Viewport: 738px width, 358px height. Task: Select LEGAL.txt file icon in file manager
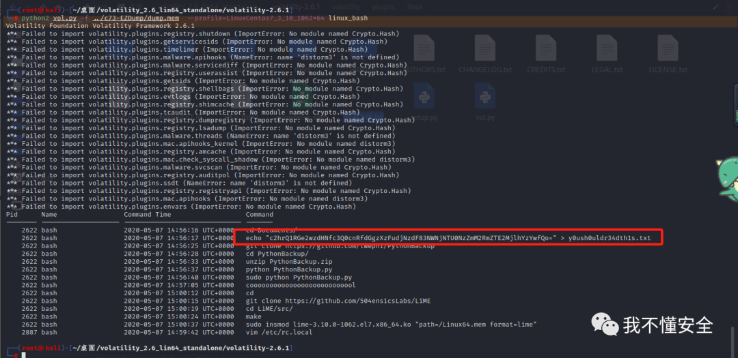pyautogui.click(x=607, y=54)
